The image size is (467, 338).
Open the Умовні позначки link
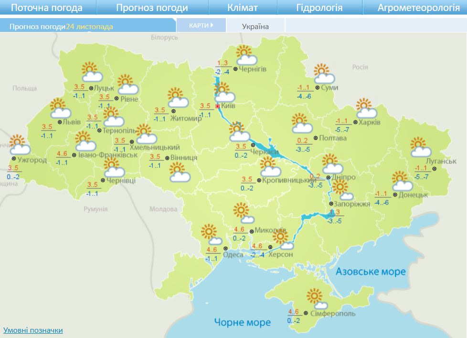[33, 330]
